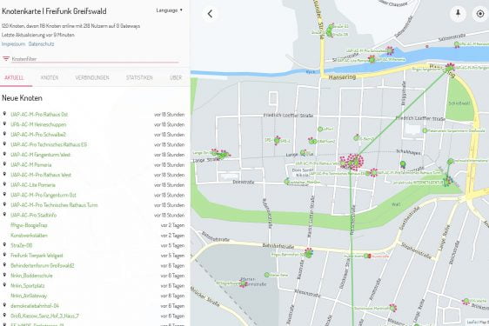Collapse sidebar with the back arrow button

point(210,14)
